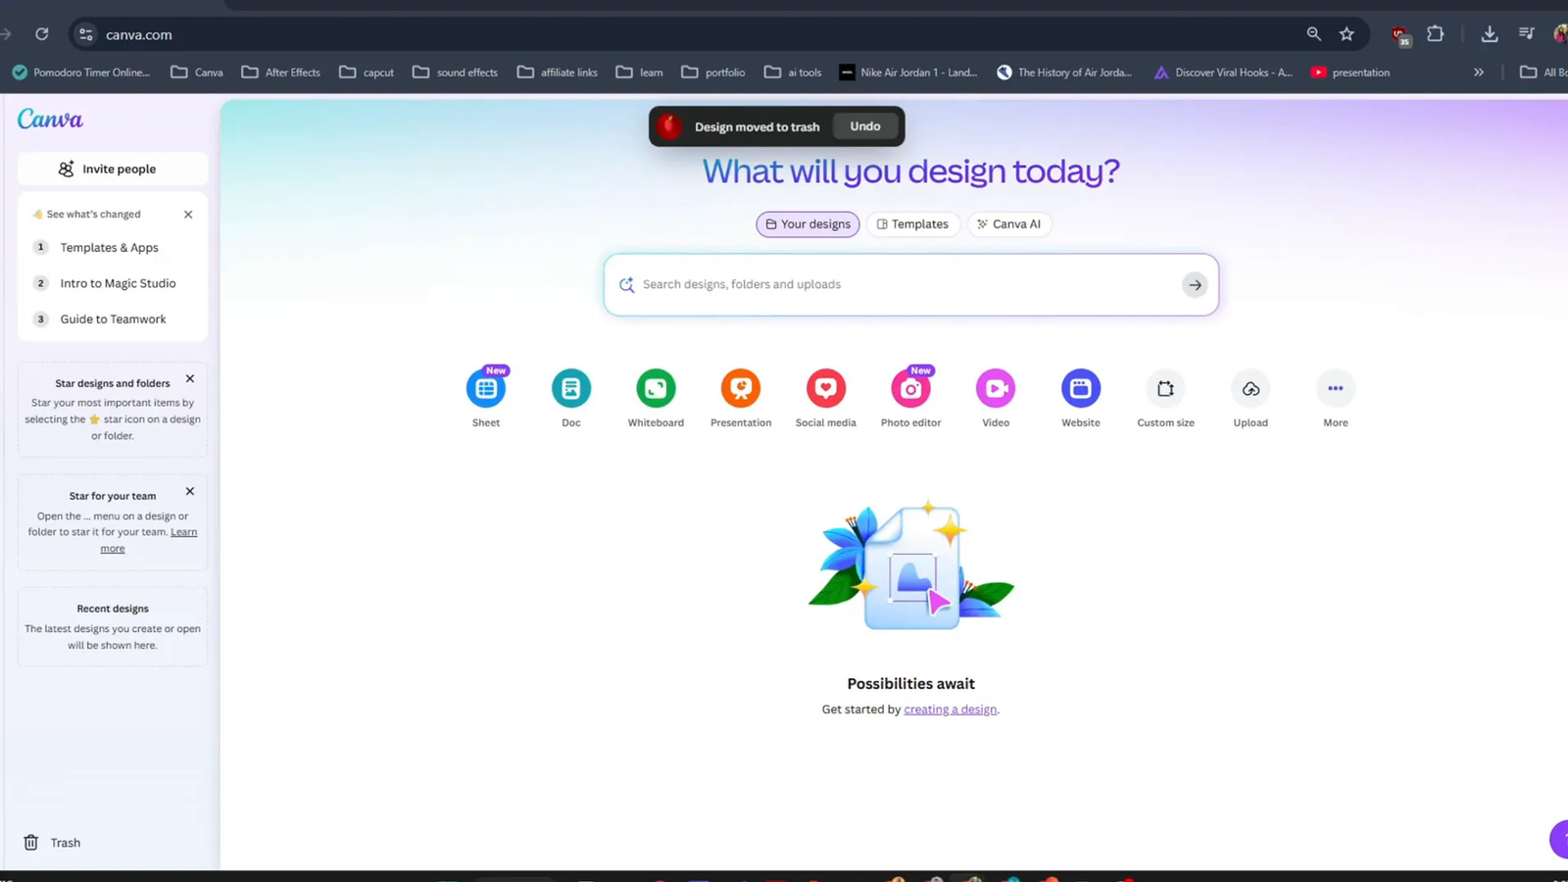
Task: Open the Pomodoro Timer Online bookmark
Action: click(x=81, y=73)
